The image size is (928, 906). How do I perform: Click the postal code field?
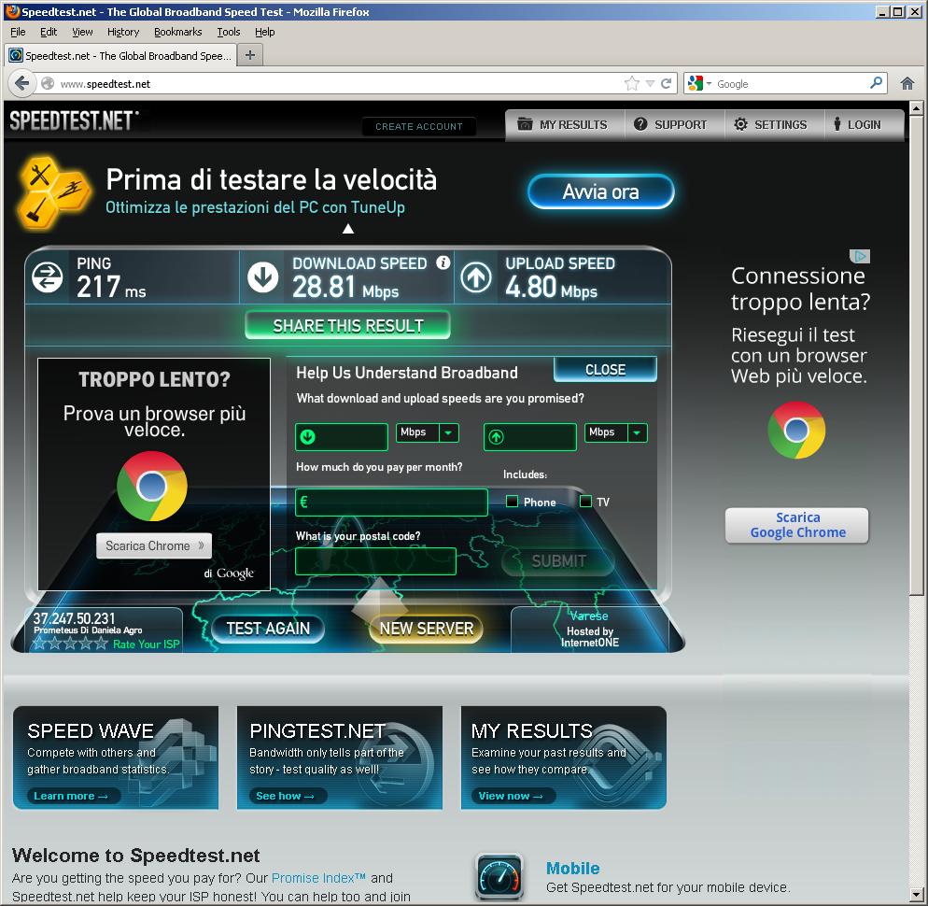tap(375, 560)
